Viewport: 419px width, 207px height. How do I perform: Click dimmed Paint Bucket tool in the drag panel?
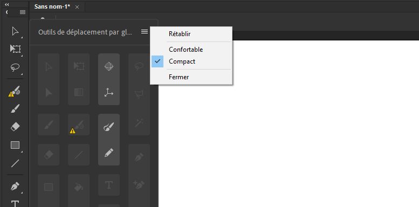79,187
